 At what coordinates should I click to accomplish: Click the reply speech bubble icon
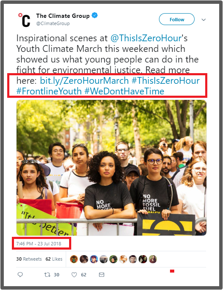(x=20, y=275)
